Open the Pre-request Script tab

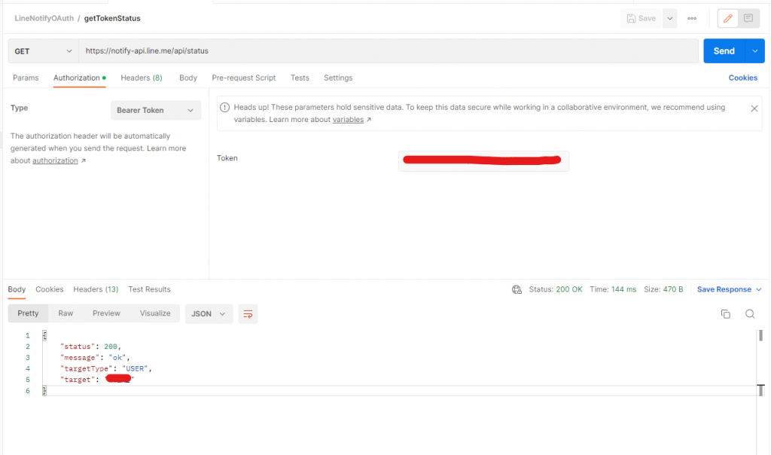click(x=244, y=78)
